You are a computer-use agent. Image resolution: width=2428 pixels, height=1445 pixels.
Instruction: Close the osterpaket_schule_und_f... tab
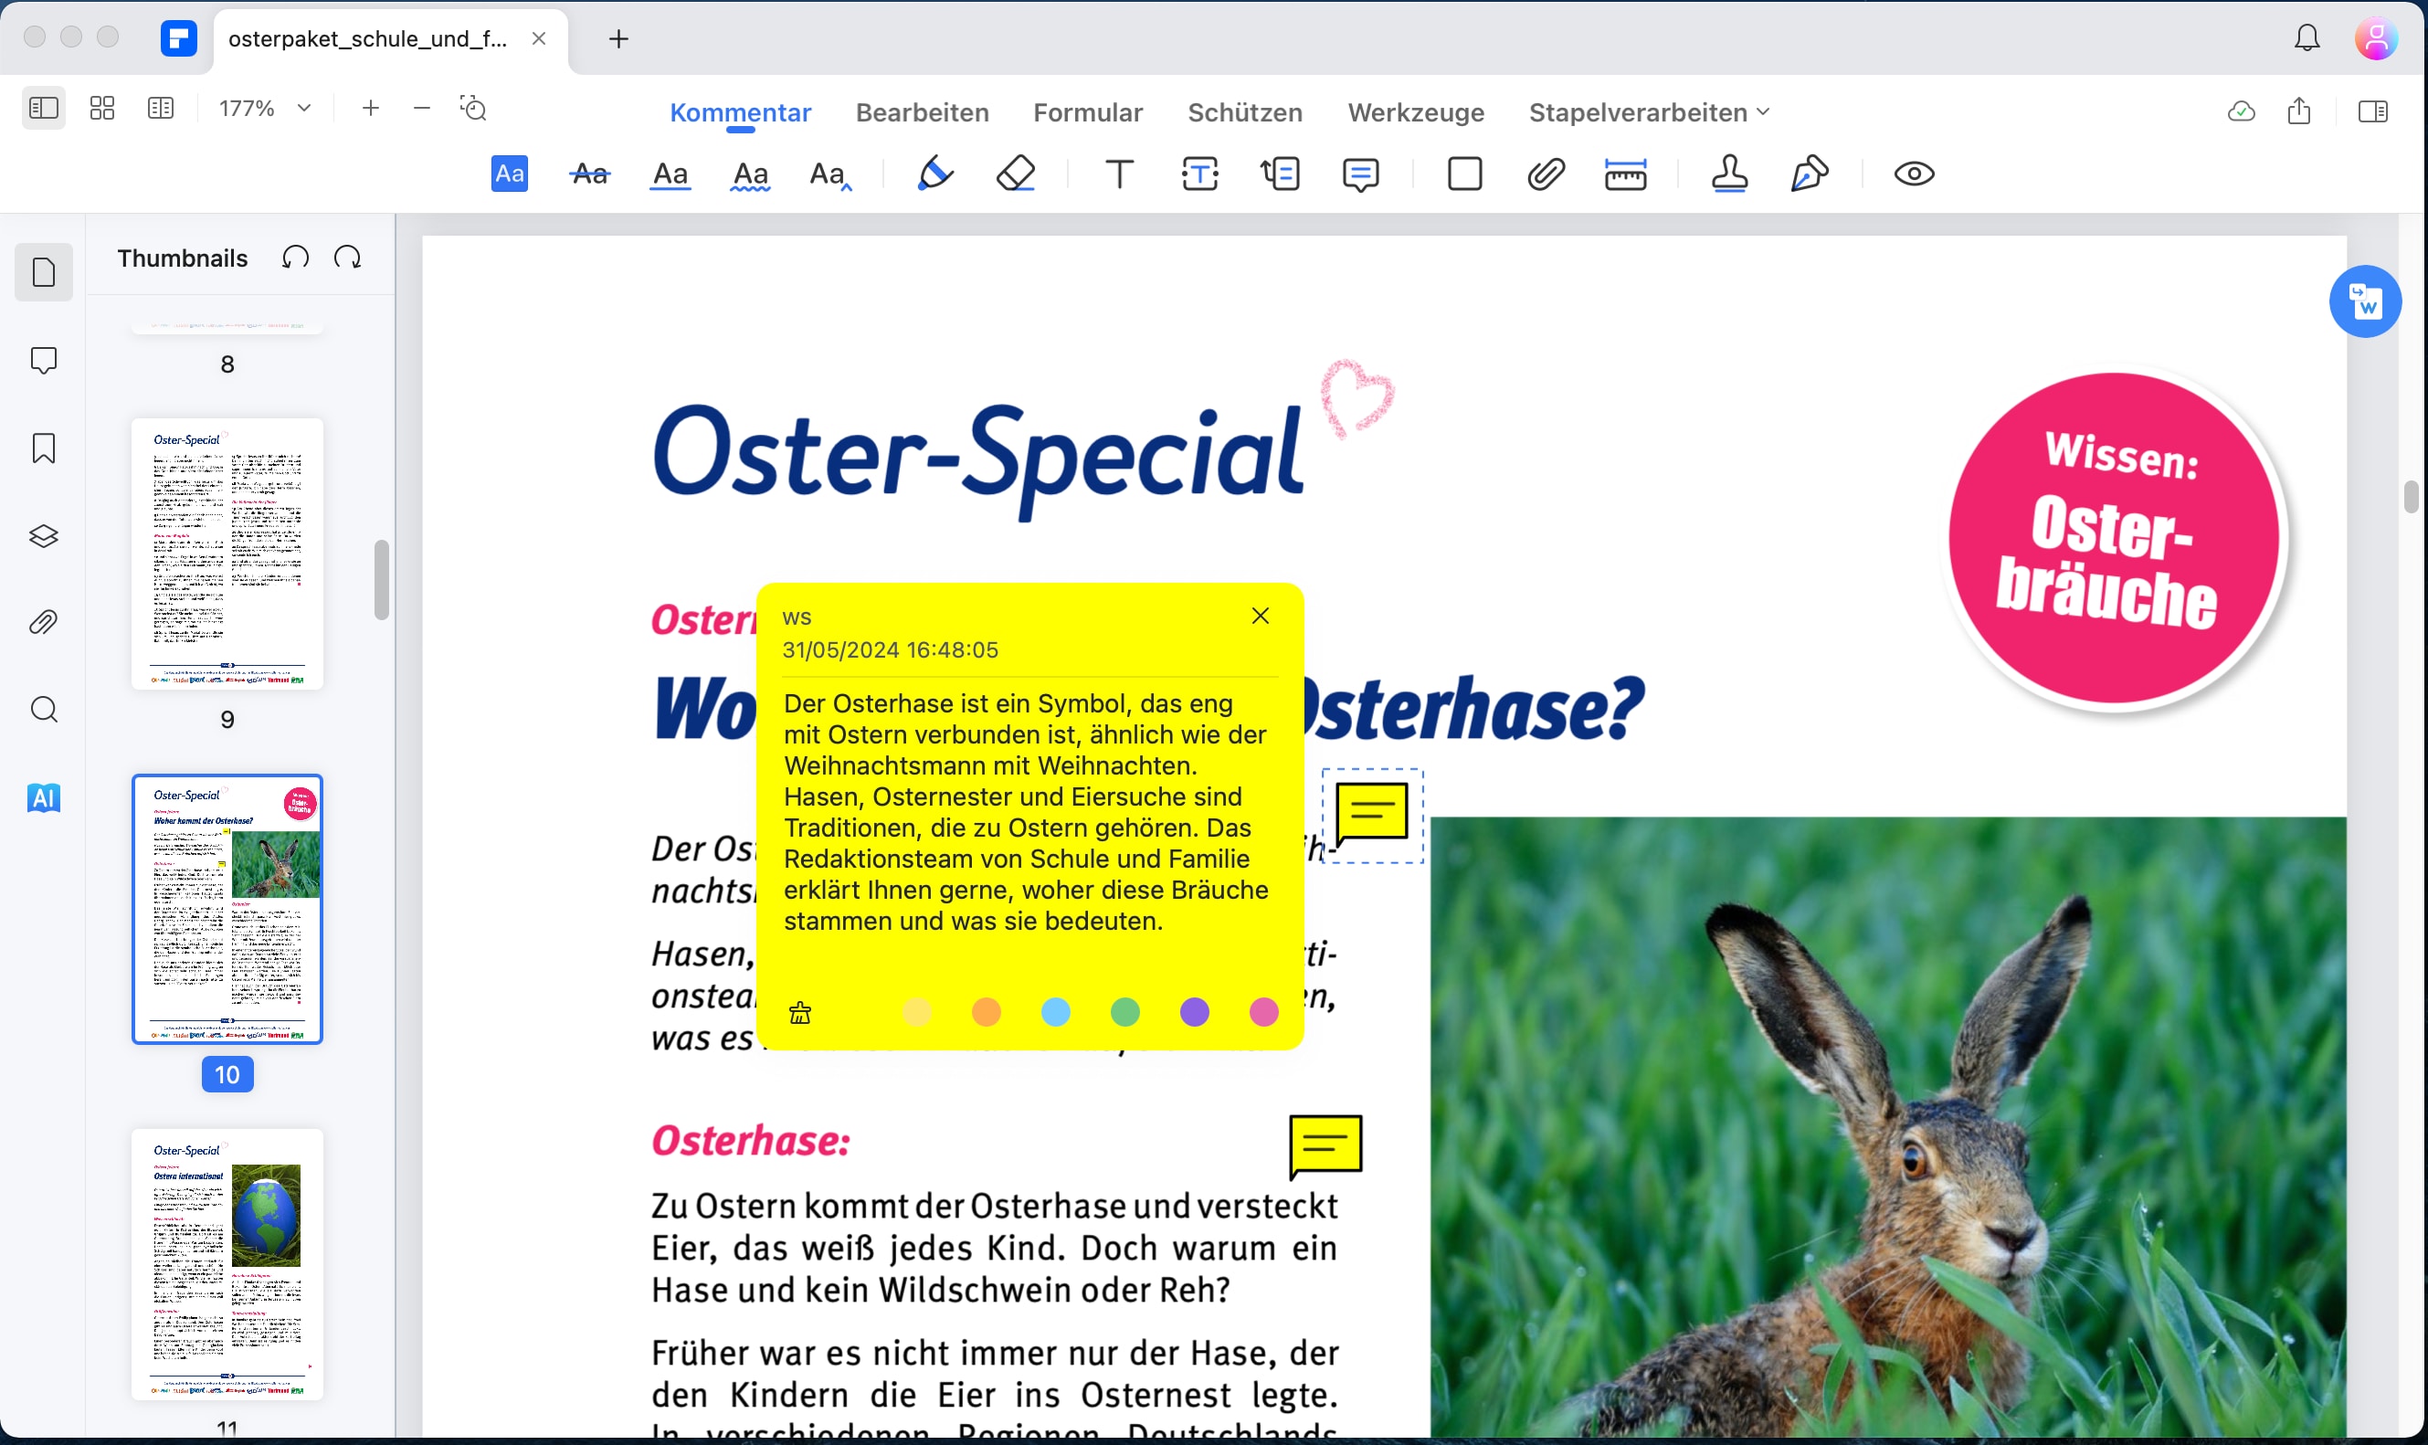(538, 38)
